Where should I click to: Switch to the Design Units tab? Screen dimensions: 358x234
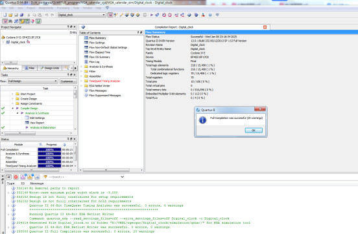[49, 68]
